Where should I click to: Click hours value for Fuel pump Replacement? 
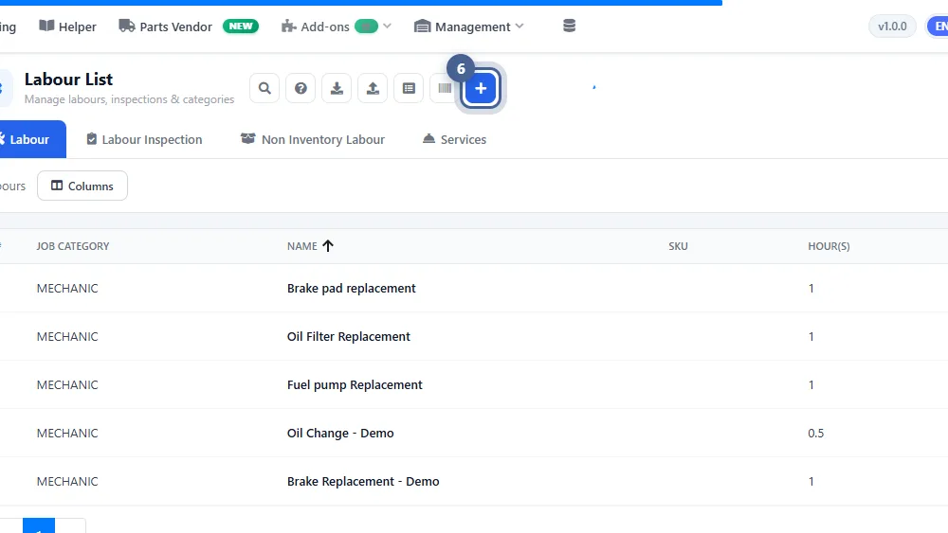811,385
